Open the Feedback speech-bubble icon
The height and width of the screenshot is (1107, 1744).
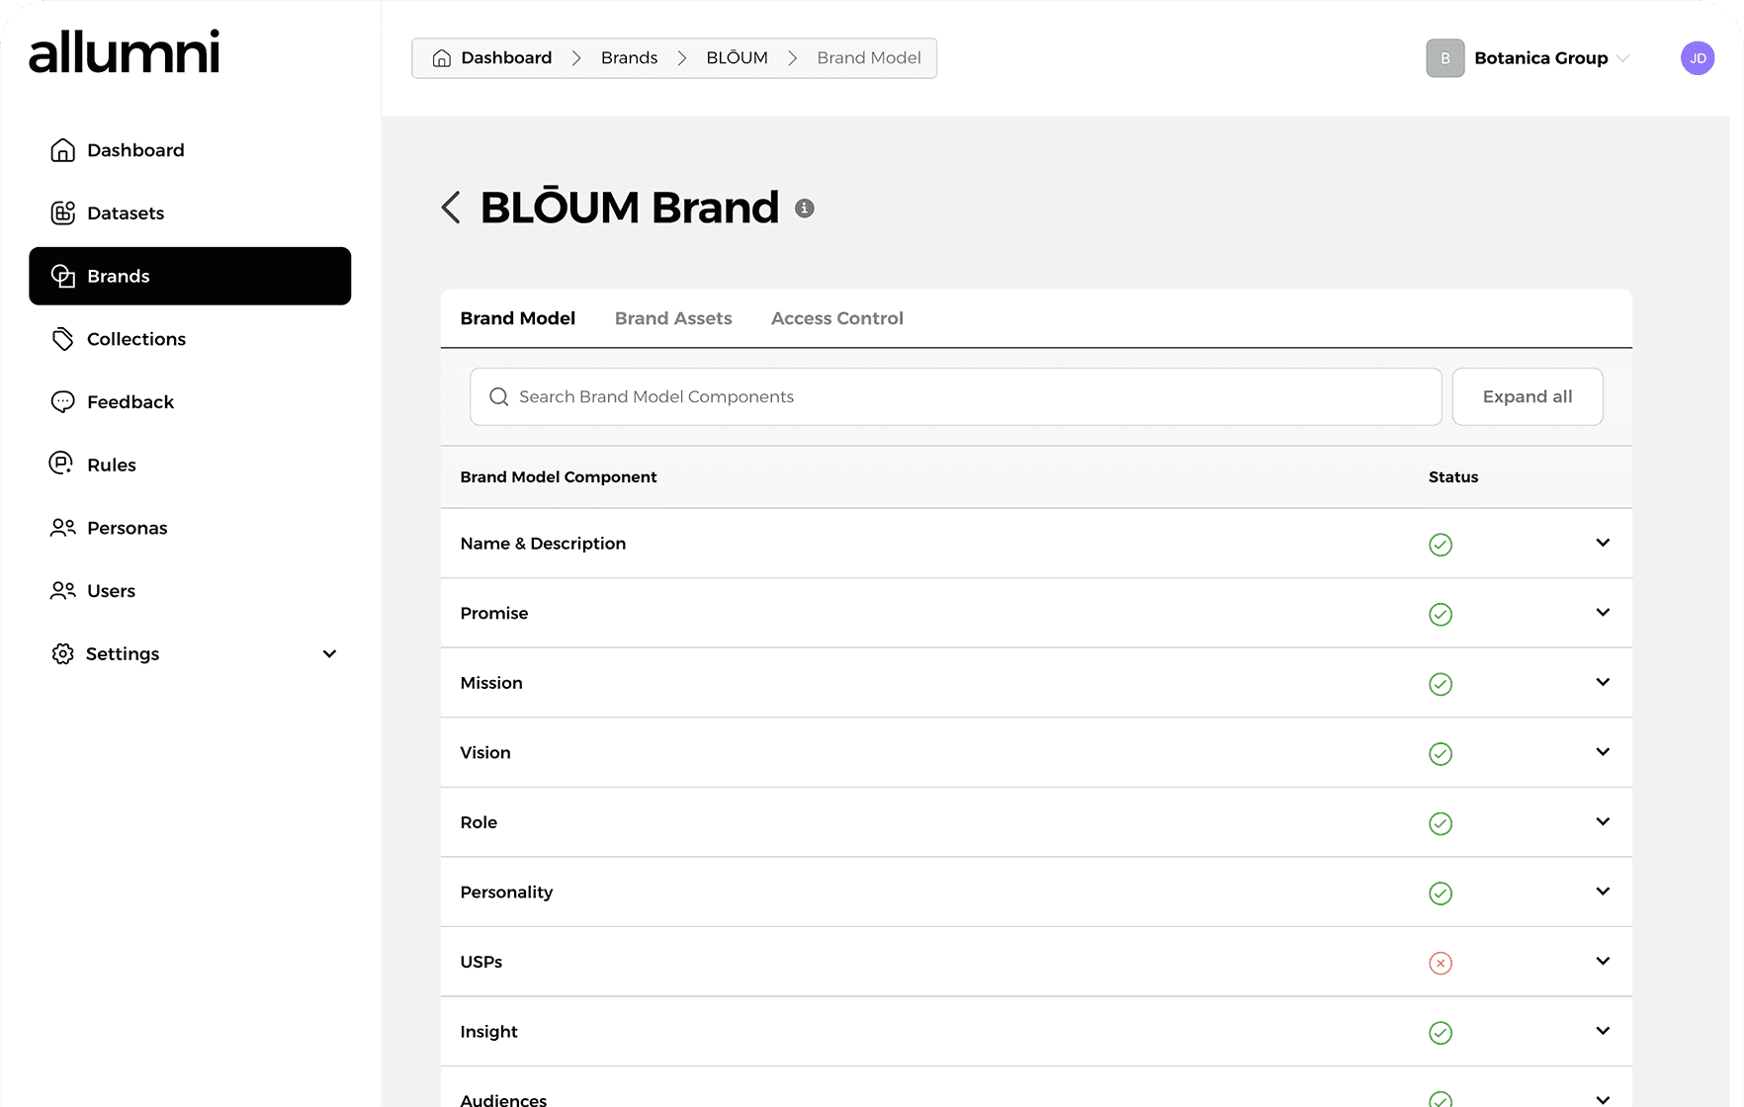click(62, 401)
